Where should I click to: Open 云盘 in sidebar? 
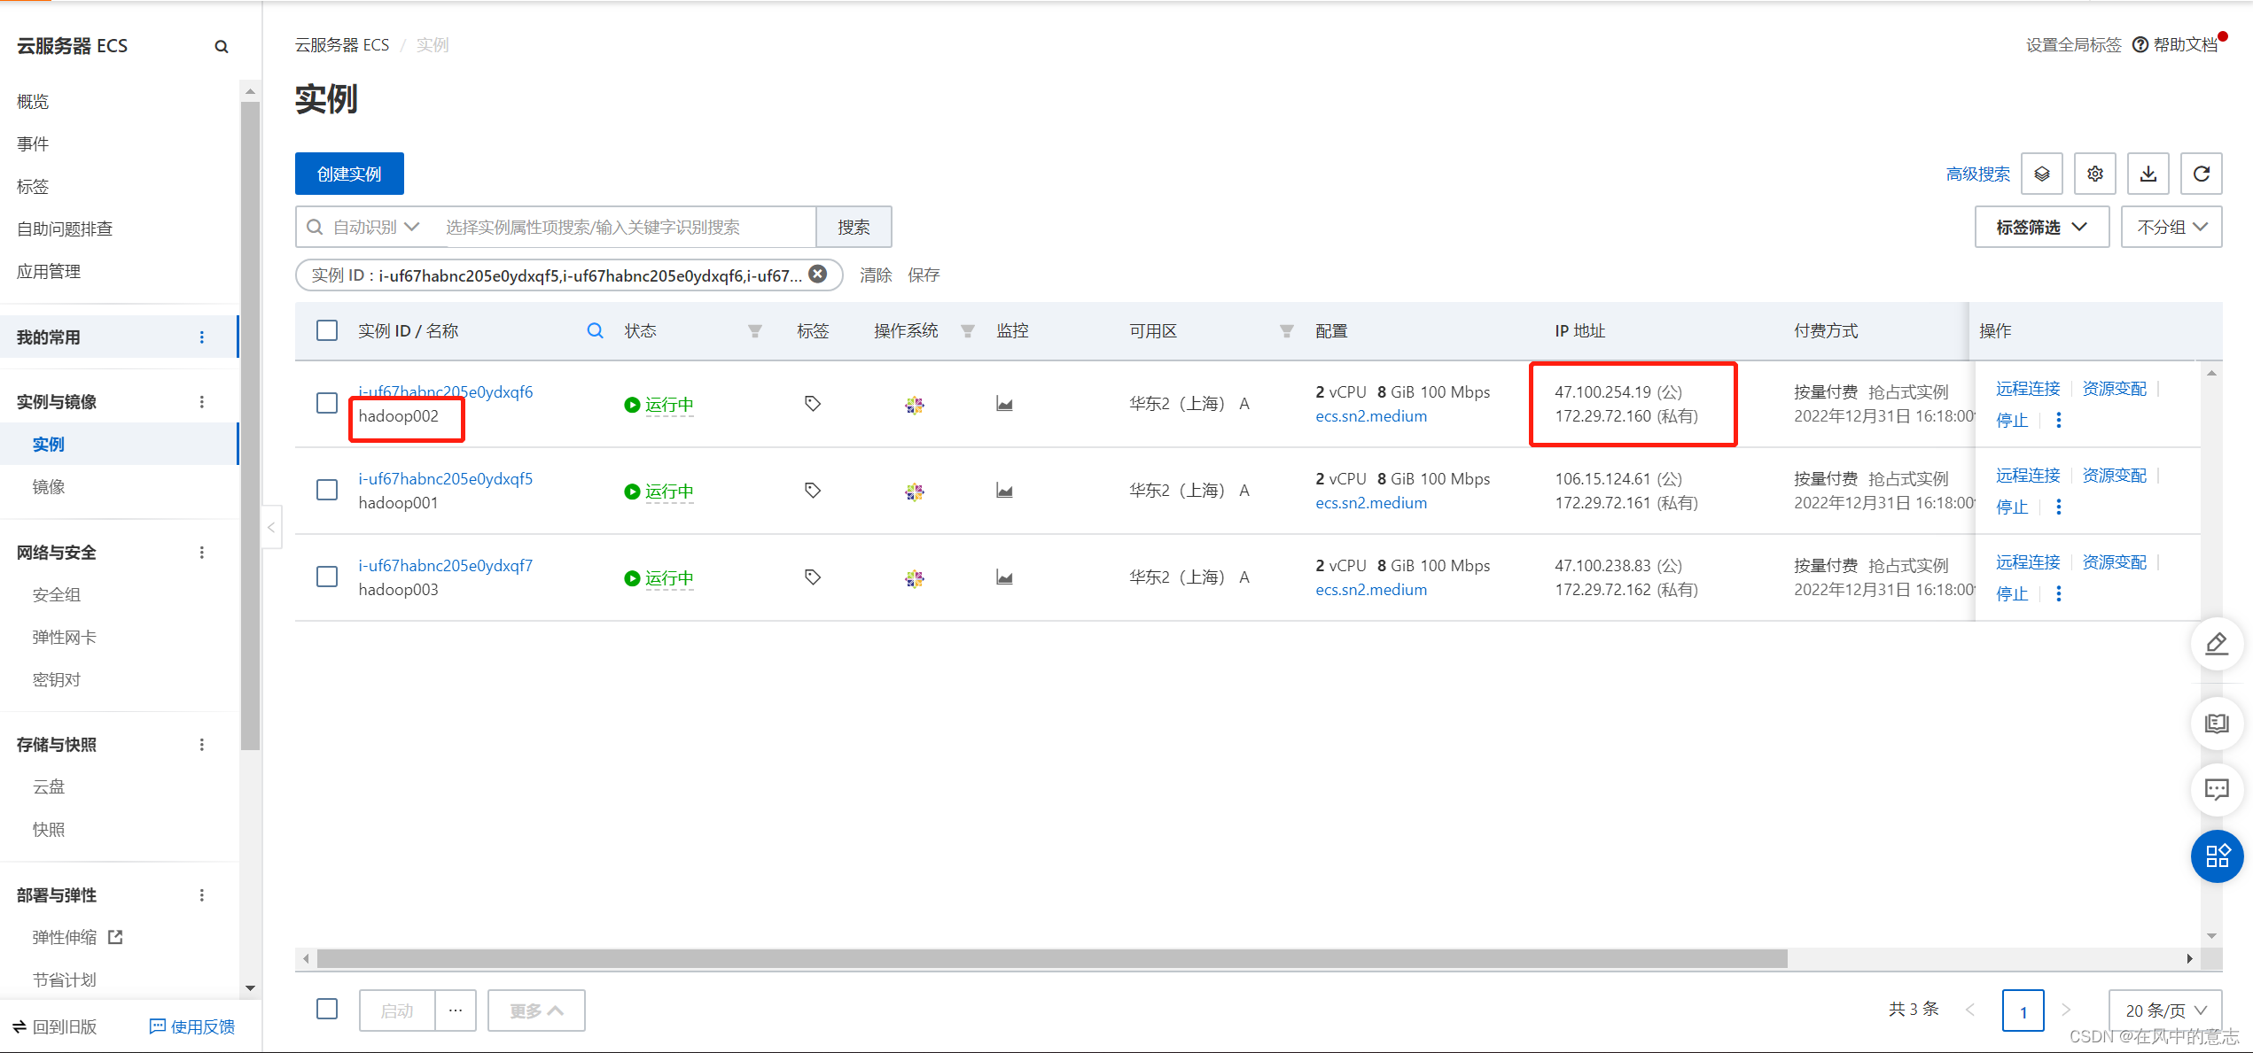click(49, 786)
